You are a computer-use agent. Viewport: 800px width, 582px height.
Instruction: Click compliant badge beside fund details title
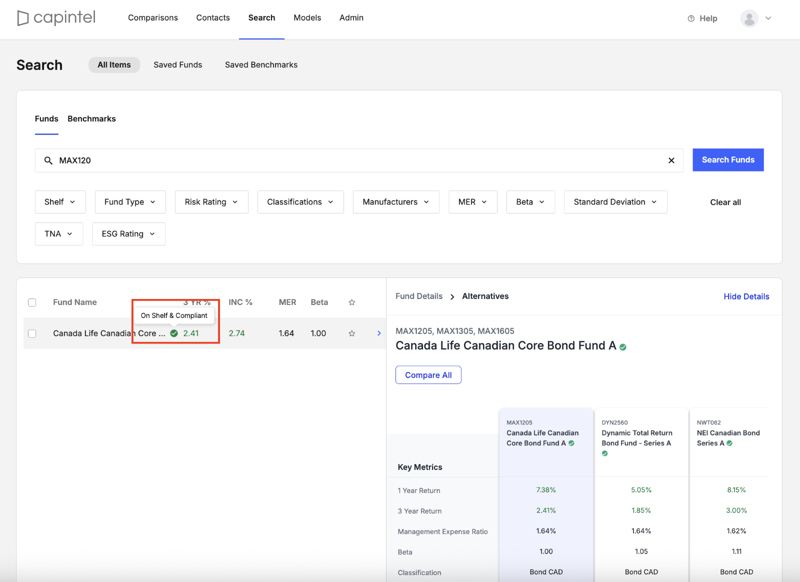pos(623,347)
